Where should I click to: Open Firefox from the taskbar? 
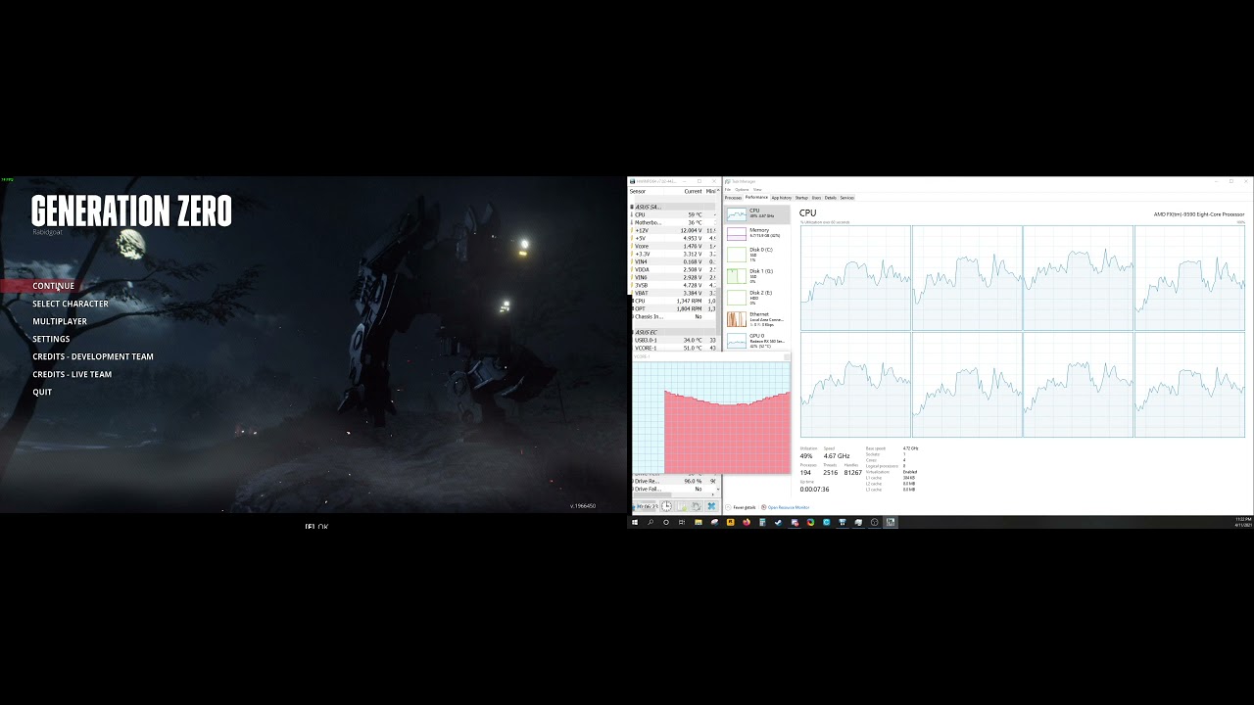[747, 522]
